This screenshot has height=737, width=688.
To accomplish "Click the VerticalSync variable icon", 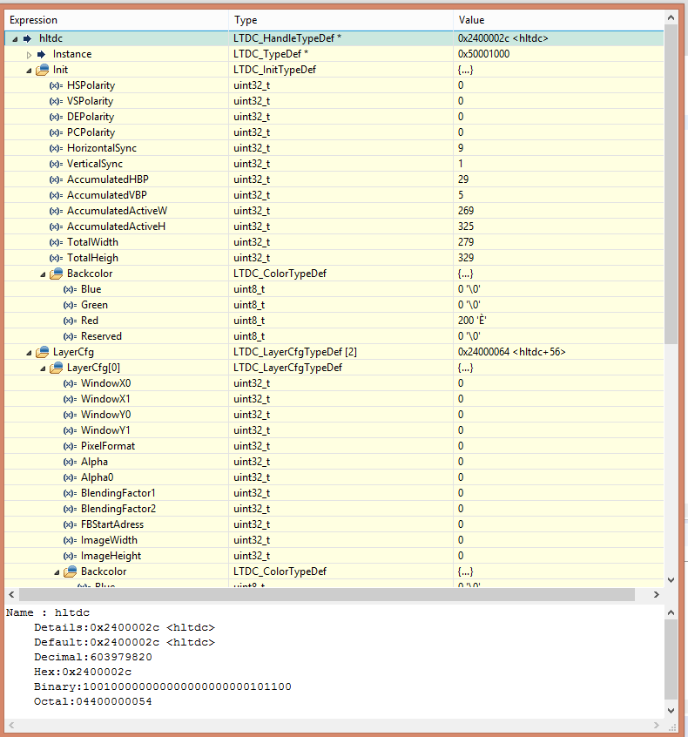I will click(x=56, y=164).
